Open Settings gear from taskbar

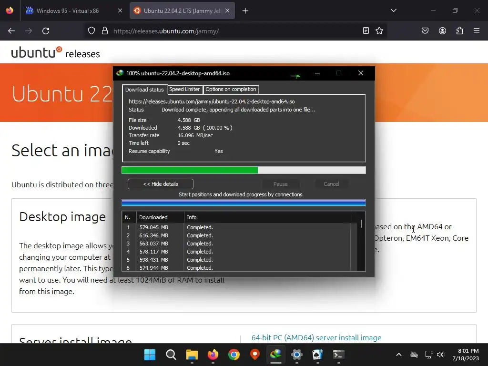click(296, 355)
